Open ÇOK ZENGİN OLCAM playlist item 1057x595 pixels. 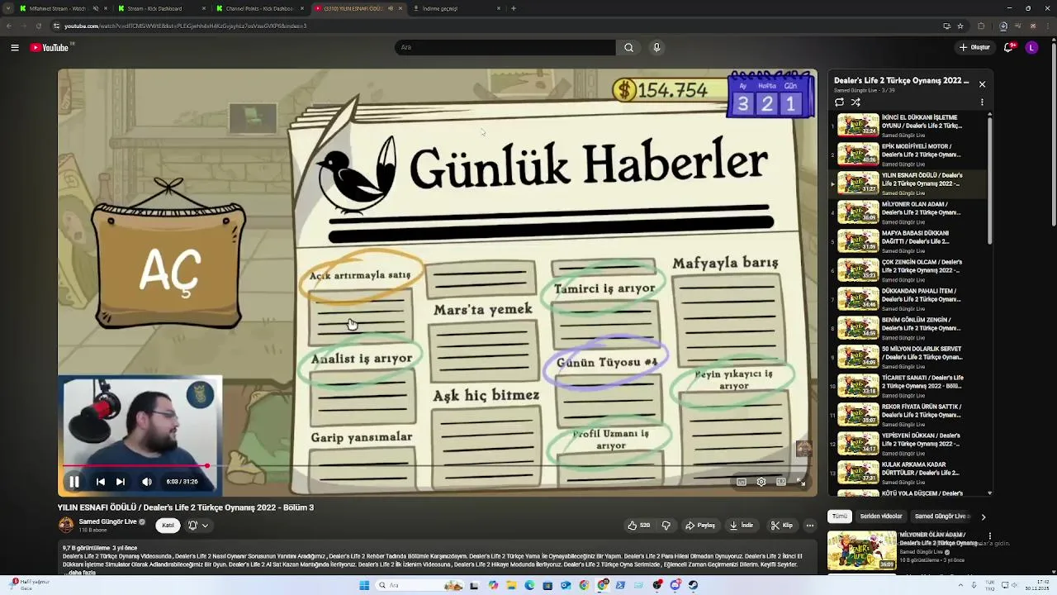tap(908, 270)
